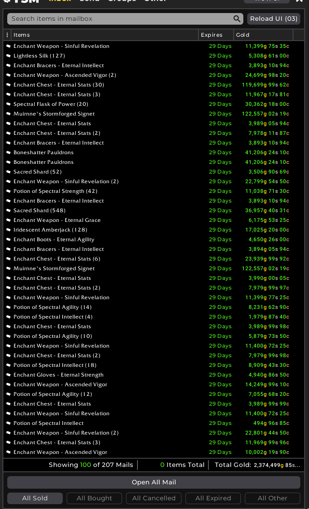This screenshot has height=509, width=309.
Task: Click the mail icon beside Sacred Shard (52)
Action: 8,172
